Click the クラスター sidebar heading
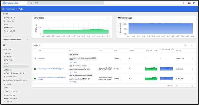Image resolution: width=199 pixels, height=105 pixels. (6, 14)
